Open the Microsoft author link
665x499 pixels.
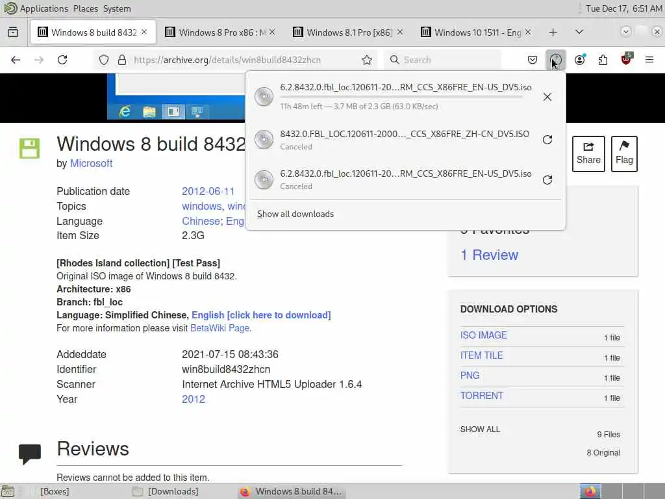coord(91,163)
